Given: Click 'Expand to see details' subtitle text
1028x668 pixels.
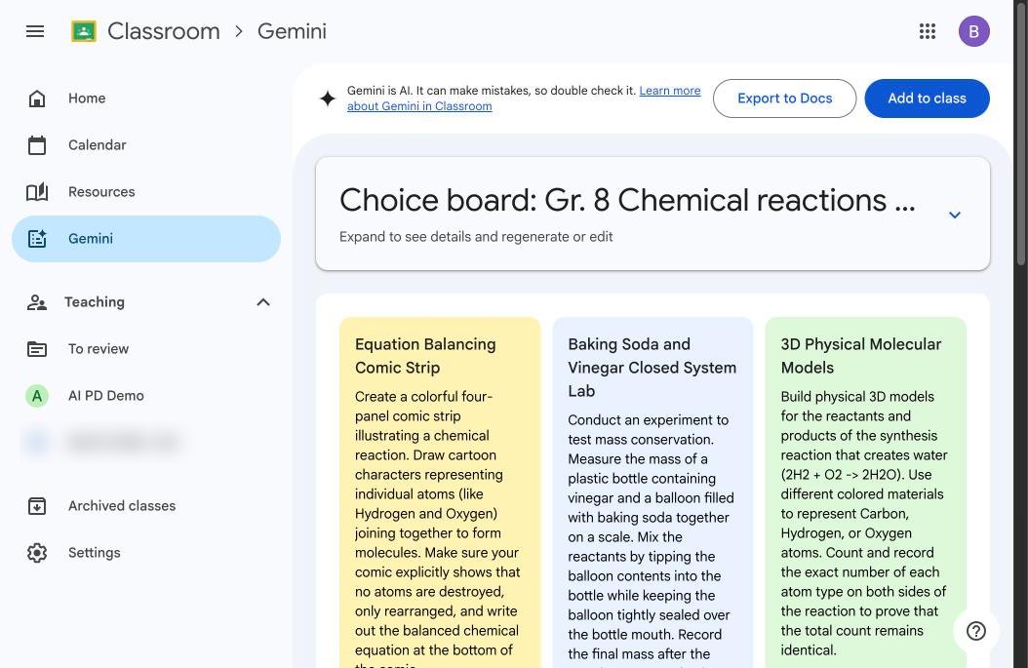Looking at the screenshot, I should [476, 237].
